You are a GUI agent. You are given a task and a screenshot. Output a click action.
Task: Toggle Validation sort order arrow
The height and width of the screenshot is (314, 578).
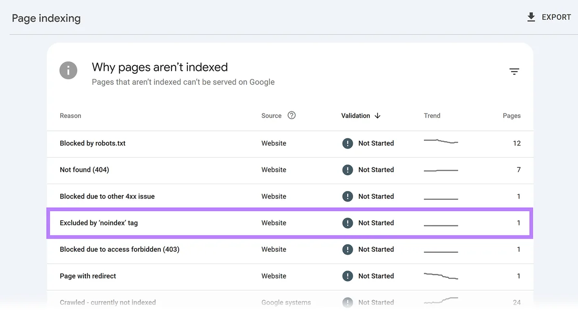coord(378,116)
